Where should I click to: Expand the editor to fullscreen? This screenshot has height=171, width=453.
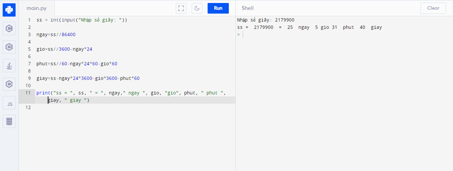(181, 8)
